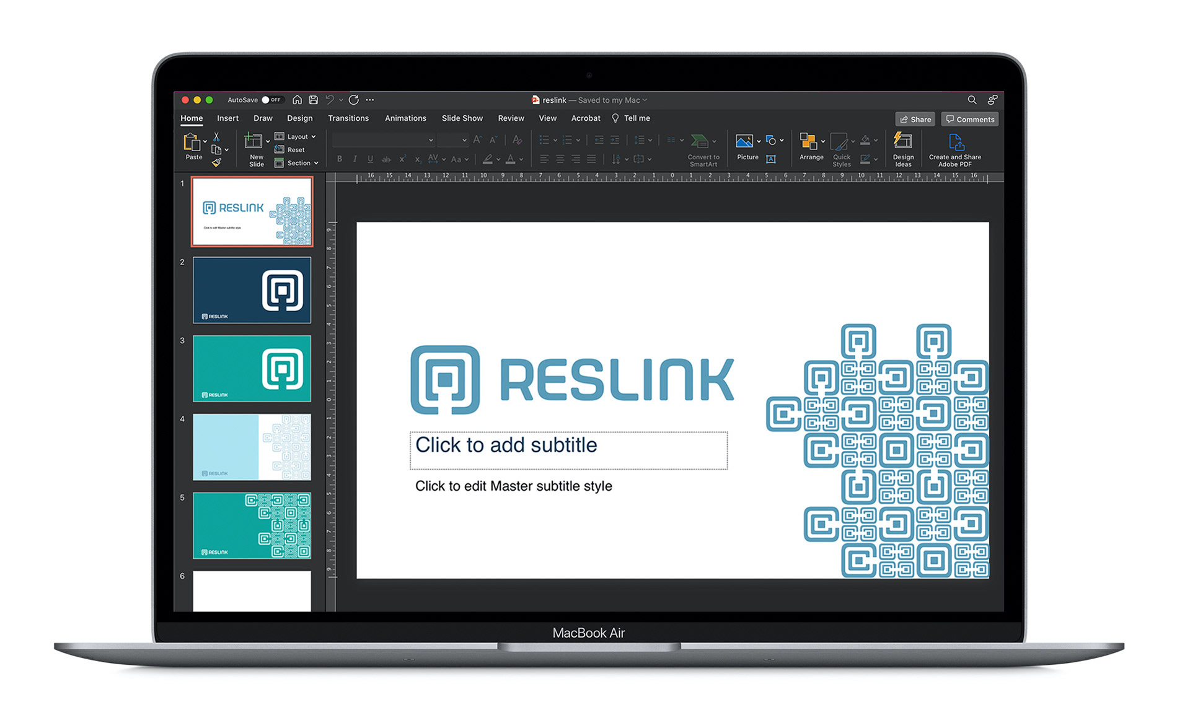
Task: Center the text alignment
Action: (560, 159)
